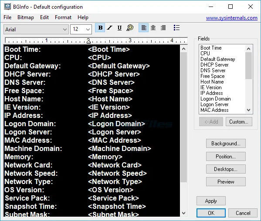Toggle Bold formatting button
This screenshot has width=261, height=221.
click(x=100, y=28)
